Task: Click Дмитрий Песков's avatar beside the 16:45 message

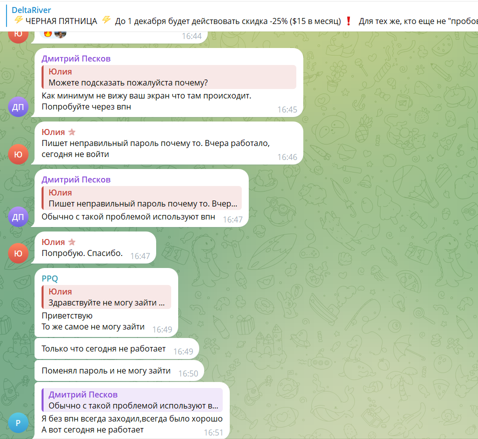Action: pyautogui.click(x=19, y=107)
